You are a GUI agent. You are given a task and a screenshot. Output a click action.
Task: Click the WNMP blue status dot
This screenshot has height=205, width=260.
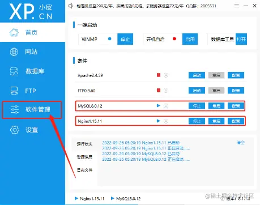pyautogui.click(x=109, y=39)
